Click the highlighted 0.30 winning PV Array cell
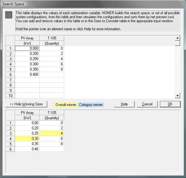This screenshot has height=178, width=186. tap(27, 139)
